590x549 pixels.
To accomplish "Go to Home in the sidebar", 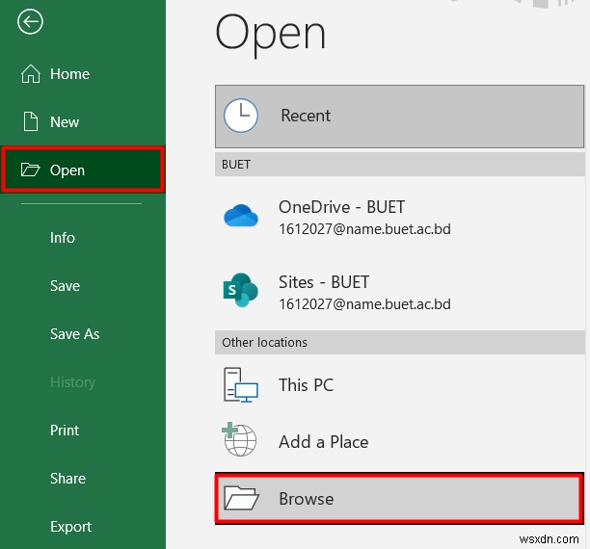I will point(83,74).
